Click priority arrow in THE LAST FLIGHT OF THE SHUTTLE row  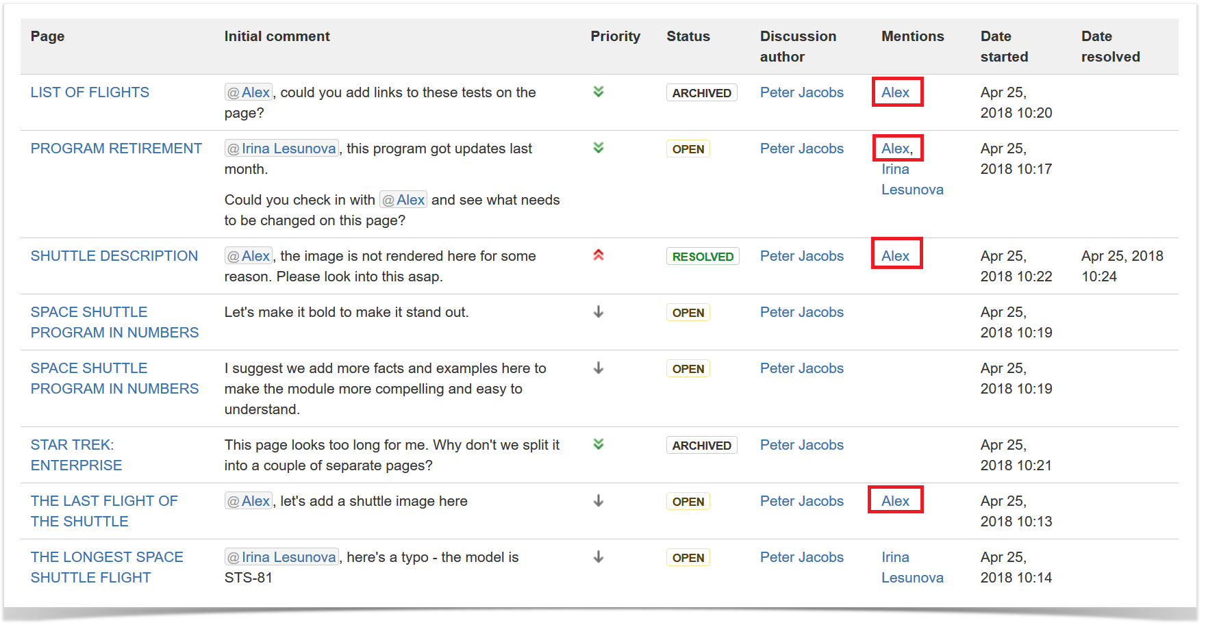599,501
